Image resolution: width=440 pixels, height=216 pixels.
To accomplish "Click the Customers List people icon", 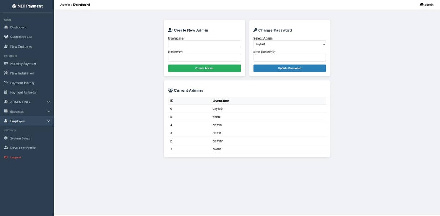I will coord(6,37).
